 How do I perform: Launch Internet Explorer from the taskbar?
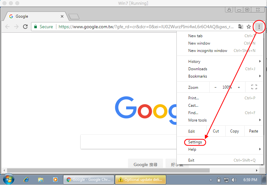pyautogui.click(x=26, y=180)
